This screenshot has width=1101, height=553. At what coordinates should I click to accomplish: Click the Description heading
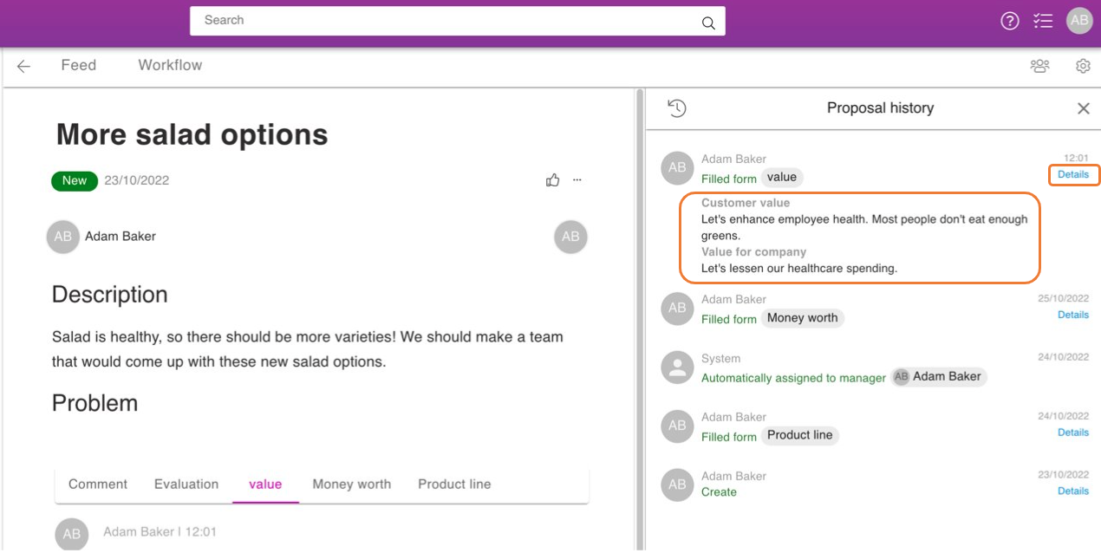coord(110,295)
